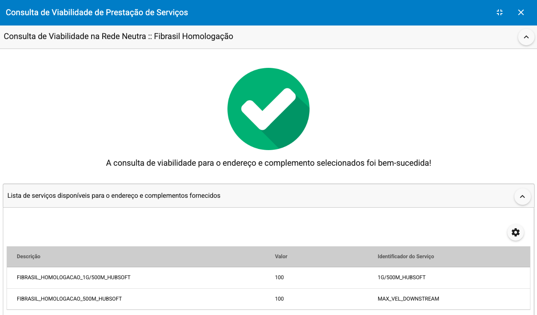Click the Valor column header
The height and width of the screenshot is (315, 537).
point(281,256)
